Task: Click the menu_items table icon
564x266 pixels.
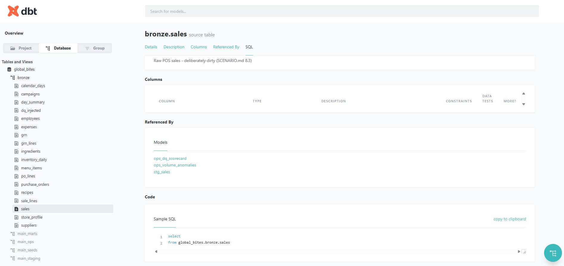Action: point(16,168)
